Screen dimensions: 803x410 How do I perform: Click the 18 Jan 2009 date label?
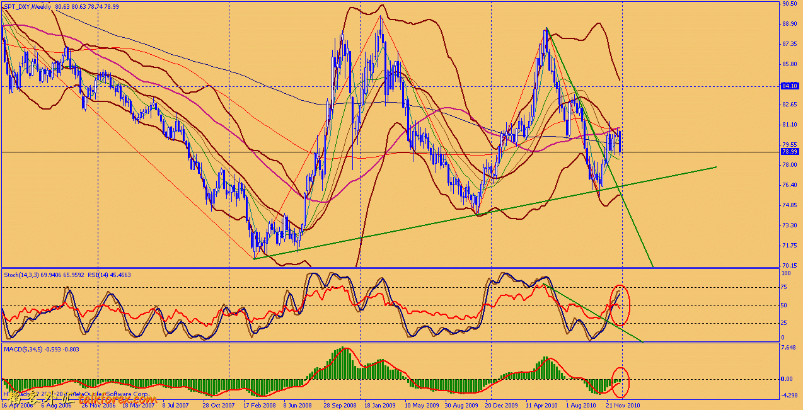[x=379, y=406]
